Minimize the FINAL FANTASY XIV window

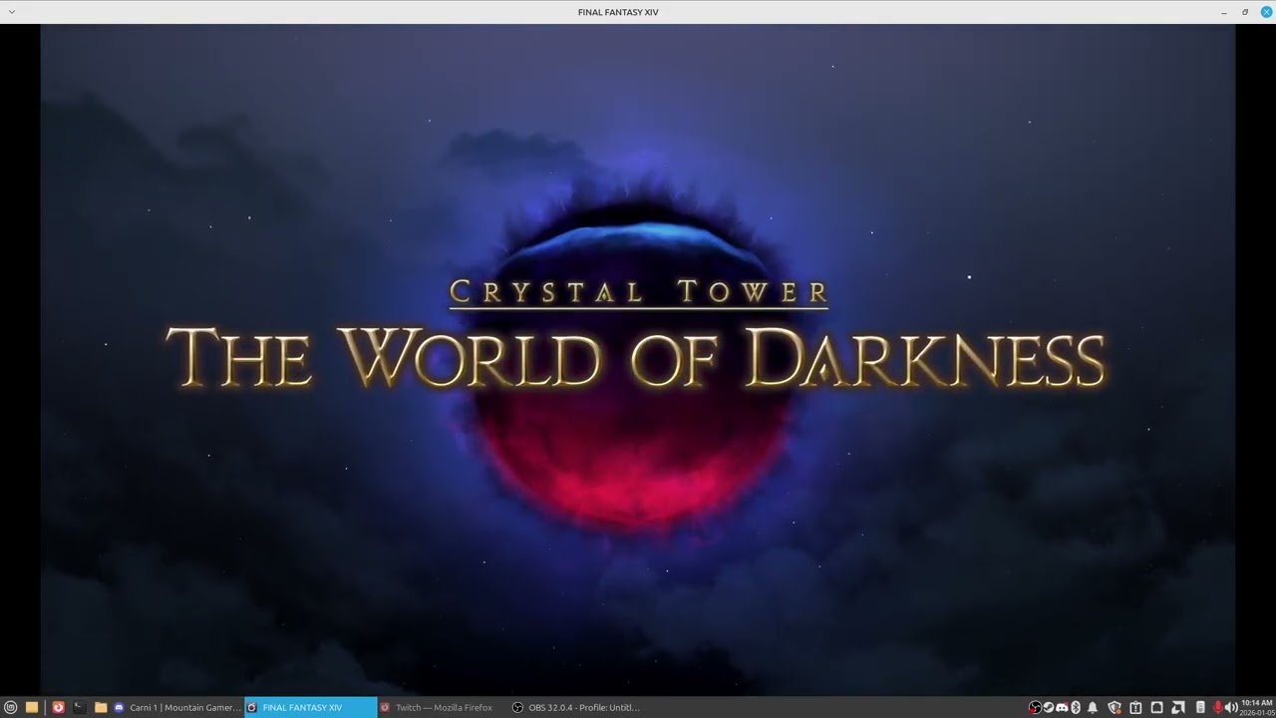[x=1223, y=12]
